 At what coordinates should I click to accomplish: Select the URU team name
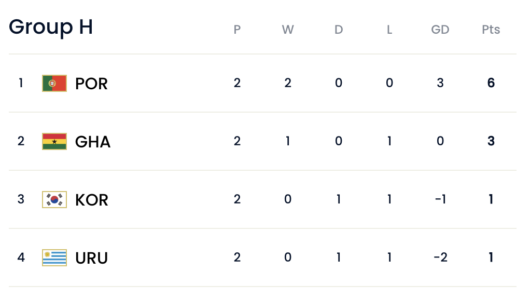click(91, 258)
